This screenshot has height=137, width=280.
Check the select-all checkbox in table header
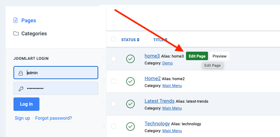pos(114,39)
